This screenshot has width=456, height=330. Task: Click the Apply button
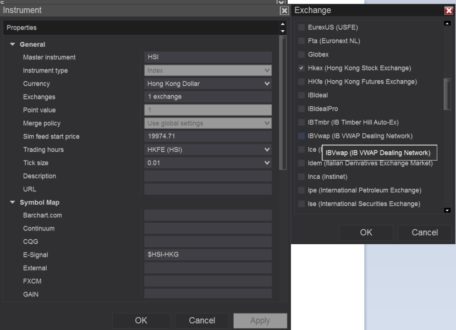tap(260, 321)
